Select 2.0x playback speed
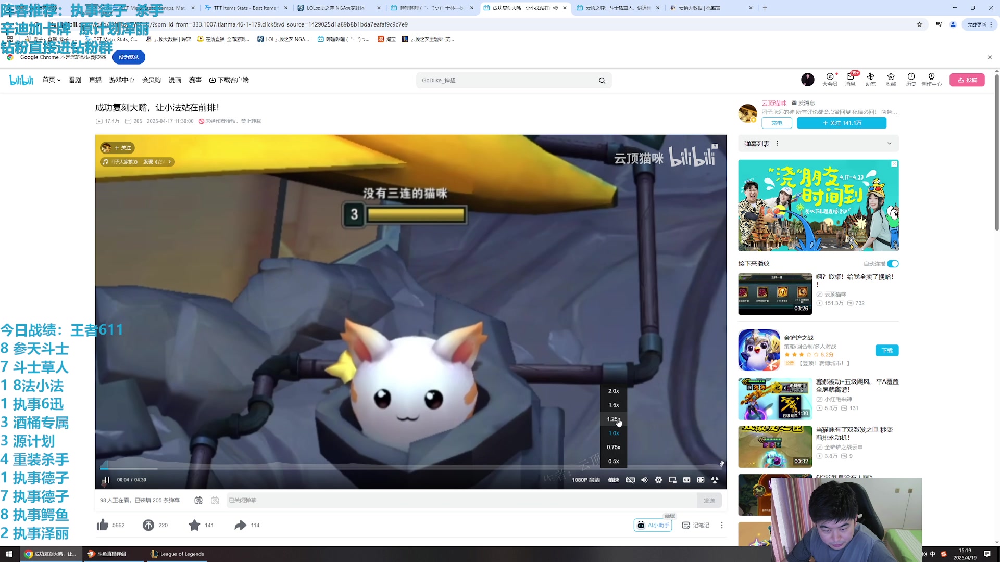The image size is (1000, 562). pos(614,391)
